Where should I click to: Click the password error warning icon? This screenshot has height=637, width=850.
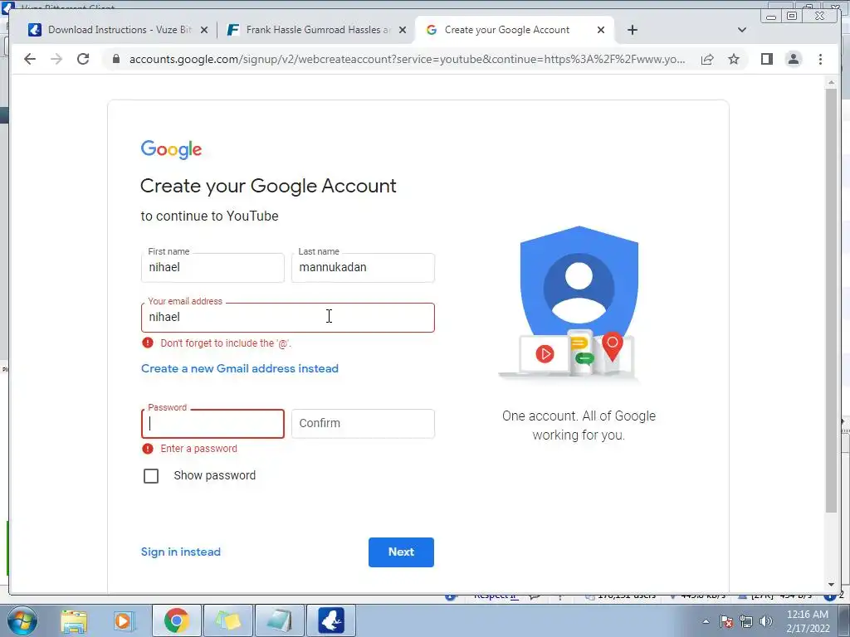tap(148, 449)
